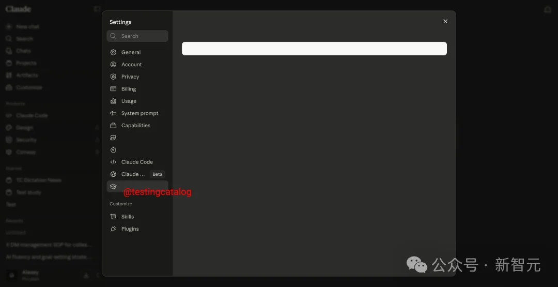
Task: Go to Privacy settings
Action: (x=137, y=77)
